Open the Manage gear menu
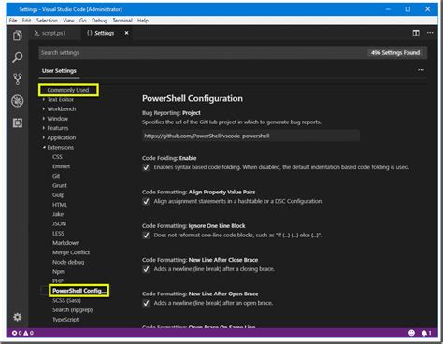 tap(18, 317)
